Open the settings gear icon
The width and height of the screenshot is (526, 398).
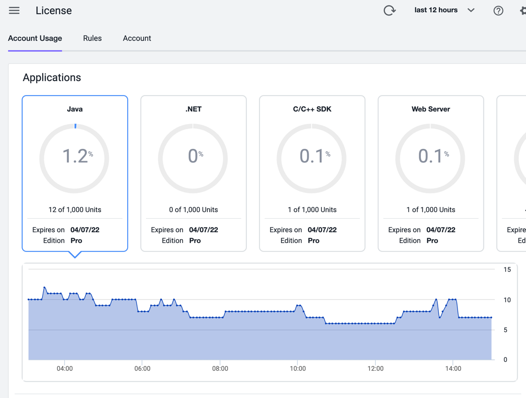coord(523,11)
